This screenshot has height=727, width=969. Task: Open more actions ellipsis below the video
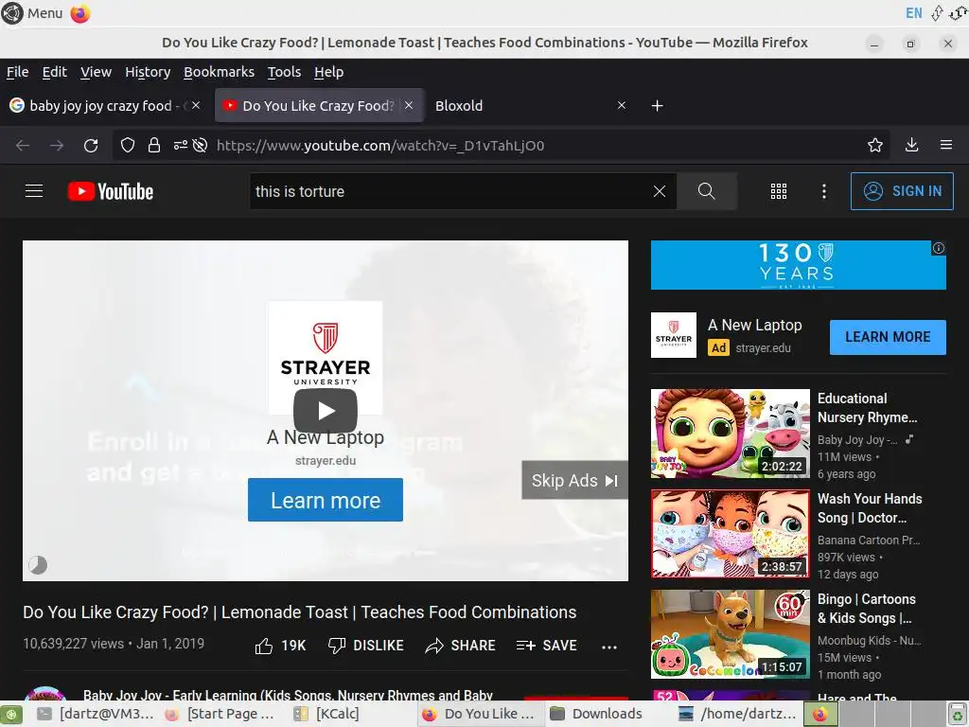pyautogui.click(x=609, y=647)
